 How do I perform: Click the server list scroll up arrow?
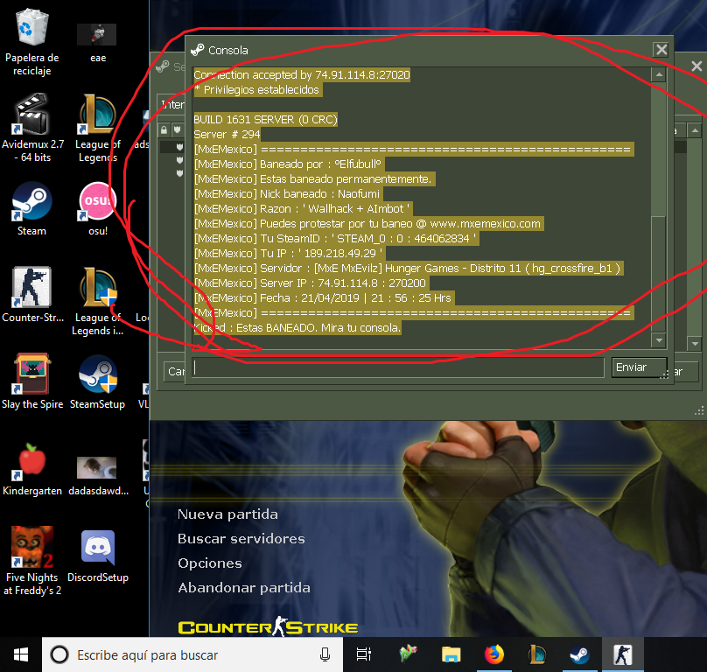pyautogui.click(x=695, y=130)
